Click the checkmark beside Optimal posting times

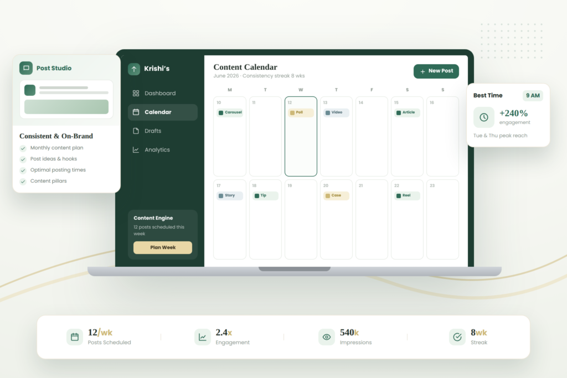click(x=23, y=170)
